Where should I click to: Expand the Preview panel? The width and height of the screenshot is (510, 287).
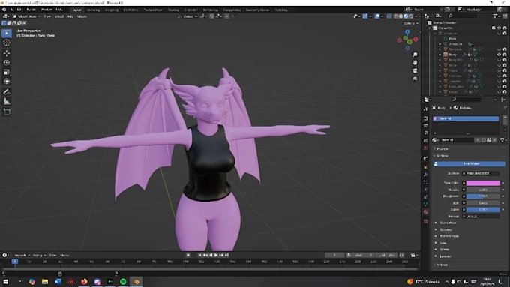tap(442, 148)
